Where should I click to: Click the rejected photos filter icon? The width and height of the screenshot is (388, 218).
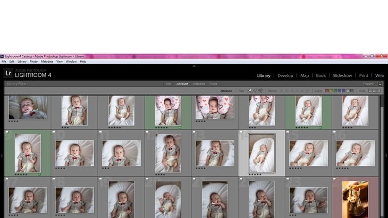[260, 91]
